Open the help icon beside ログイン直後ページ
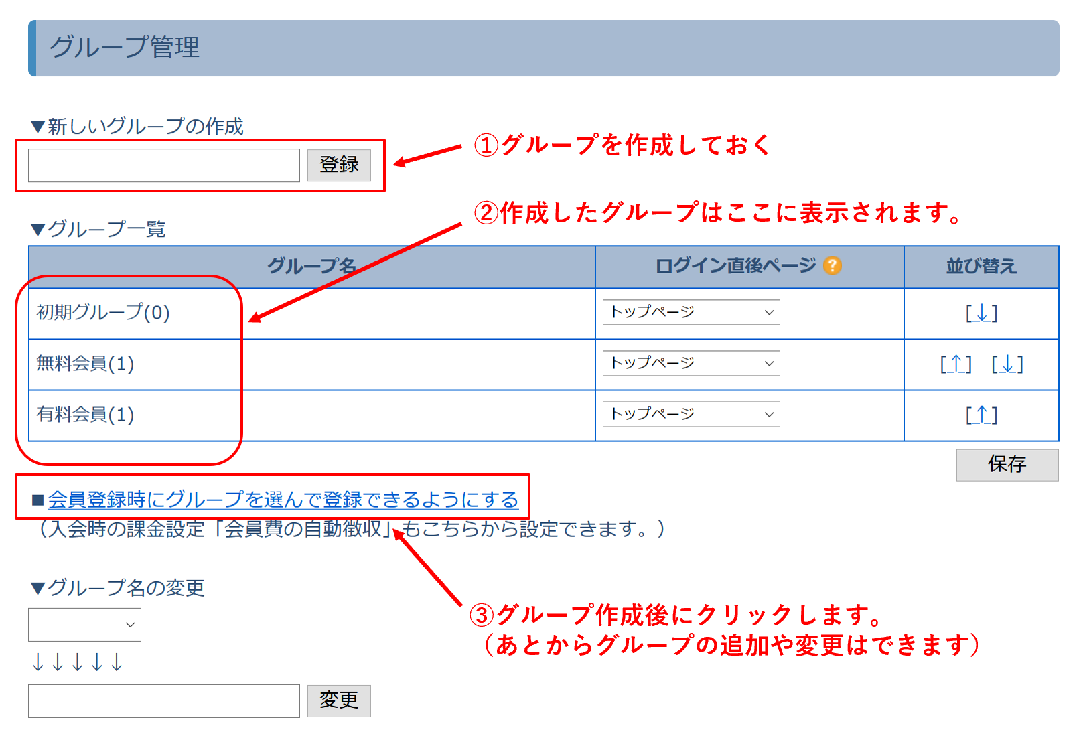The width and height of the screenshot is (1083, 740). click(x=832, y=266)
